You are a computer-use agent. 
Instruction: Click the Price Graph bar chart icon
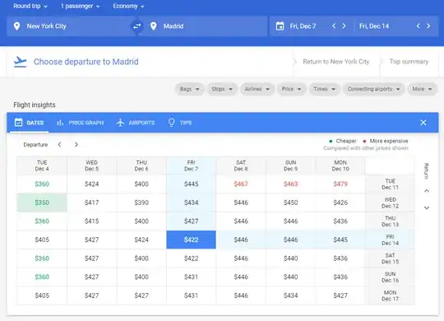[x=60, y=123]
